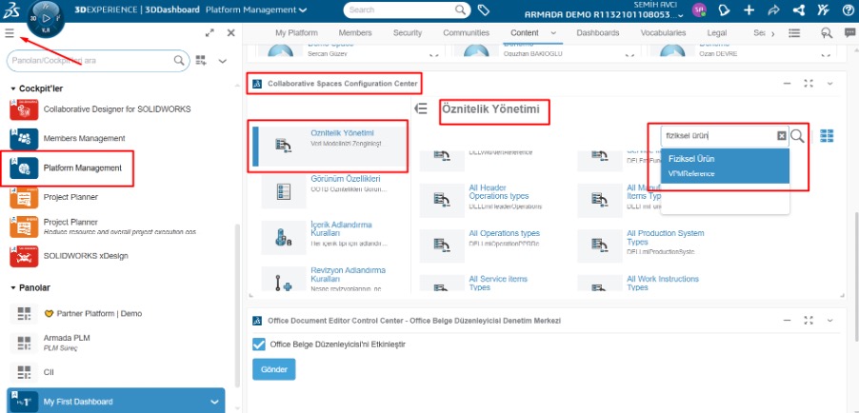Click the plus add icon in the top bar
This screenshot has height=413, width=859.
(749, 10)
